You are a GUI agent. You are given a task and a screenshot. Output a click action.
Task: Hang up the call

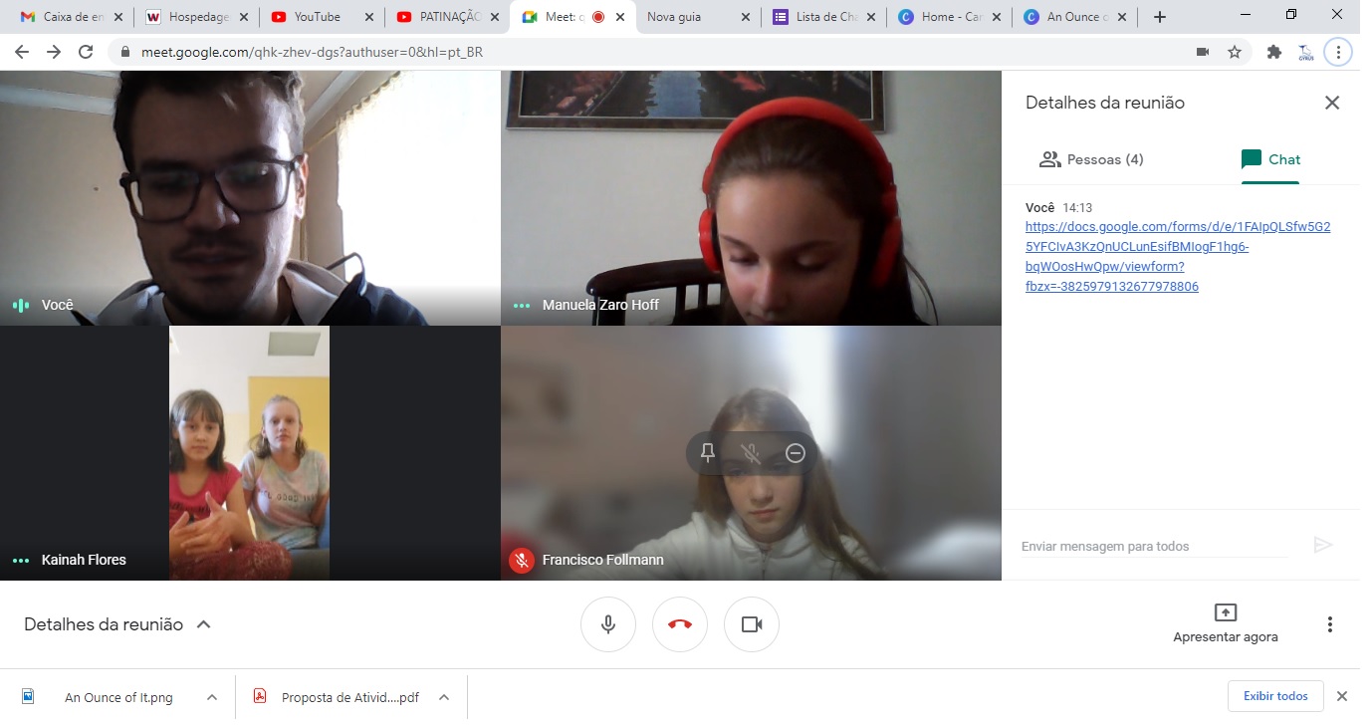[680, 624]
